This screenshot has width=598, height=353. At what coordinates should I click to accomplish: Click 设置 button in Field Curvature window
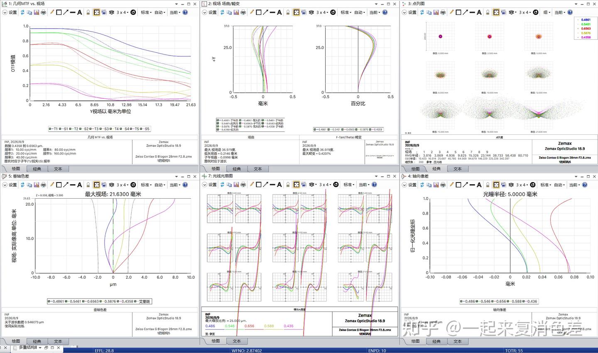pyautogui.click(x=210, y=12)
